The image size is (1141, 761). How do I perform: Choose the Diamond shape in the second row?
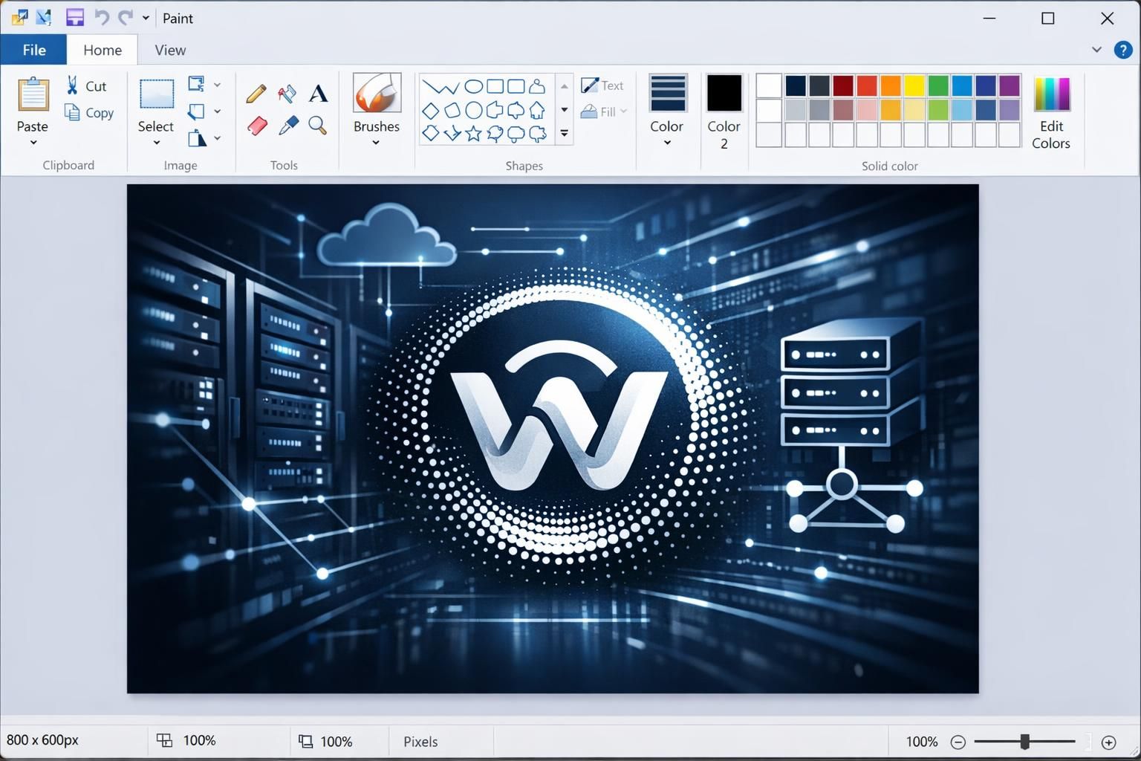(430, 111)
